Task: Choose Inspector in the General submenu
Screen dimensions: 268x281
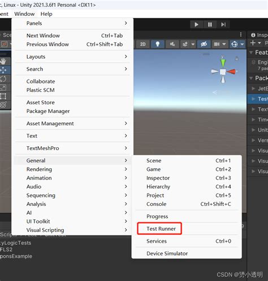Action: pyautogui.click(x=187, y=178)
